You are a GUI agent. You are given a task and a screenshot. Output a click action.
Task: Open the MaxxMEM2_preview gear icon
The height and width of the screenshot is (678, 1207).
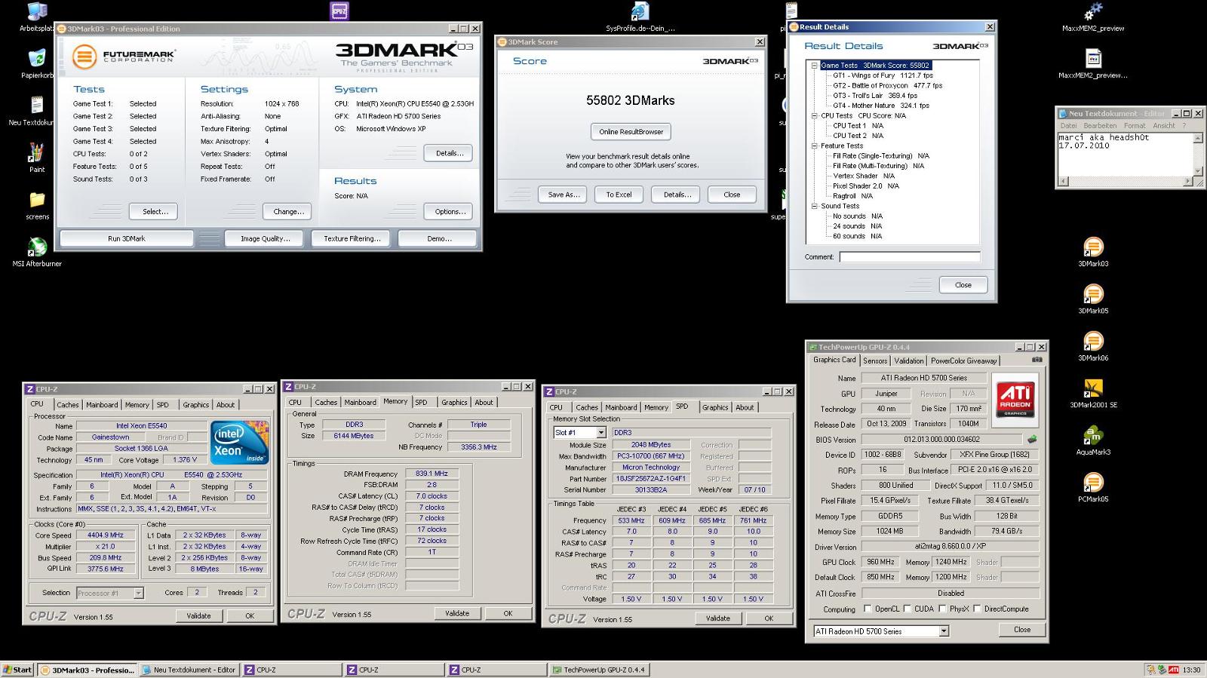pos(1093,11)
